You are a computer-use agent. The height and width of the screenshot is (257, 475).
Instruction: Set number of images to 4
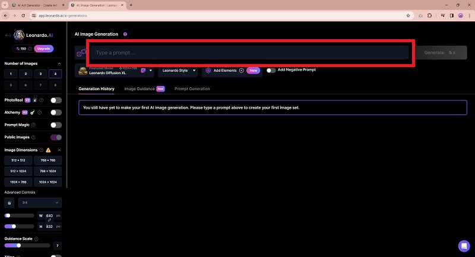coord(55,74)
